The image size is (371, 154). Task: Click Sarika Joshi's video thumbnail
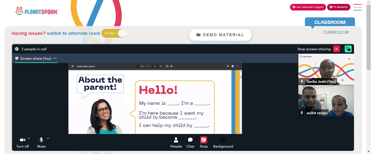tap(326, 69)
